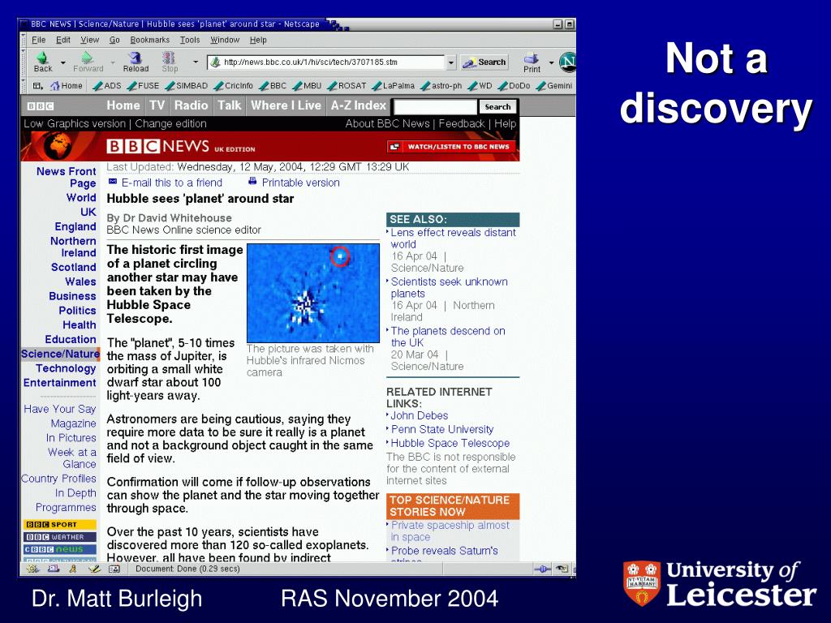
Task: Open the Edit menu
Action: coord(63,40)
